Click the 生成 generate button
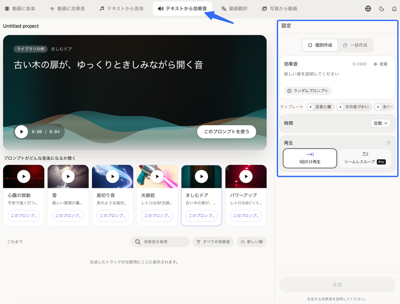Image resolution: width=400 pixels, height=304 pixels. coord(337,285)
